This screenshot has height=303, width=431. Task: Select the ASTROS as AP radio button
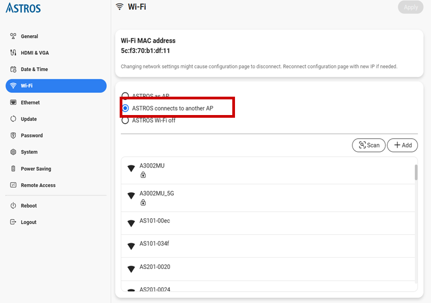(126, 96)
